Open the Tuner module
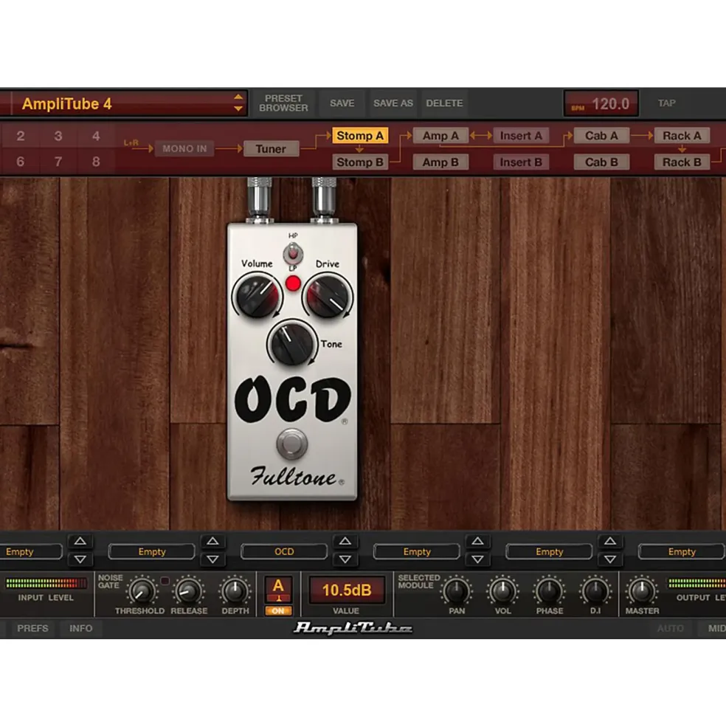Viewport: 726px width, 727px height. point(271,149)
